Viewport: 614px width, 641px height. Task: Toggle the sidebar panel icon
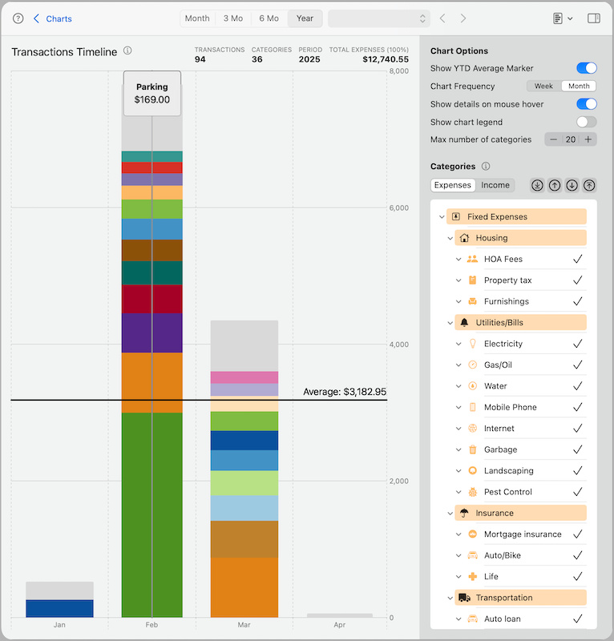pyautogui.click(x=593, y=18)
